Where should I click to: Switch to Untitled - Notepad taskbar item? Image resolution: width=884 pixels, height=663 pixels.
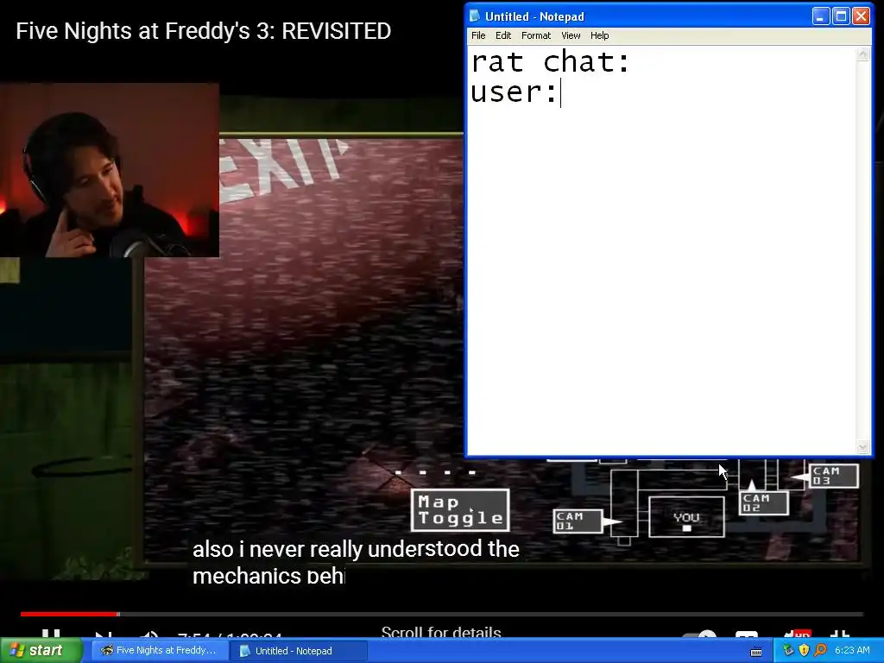click(298, 651)
